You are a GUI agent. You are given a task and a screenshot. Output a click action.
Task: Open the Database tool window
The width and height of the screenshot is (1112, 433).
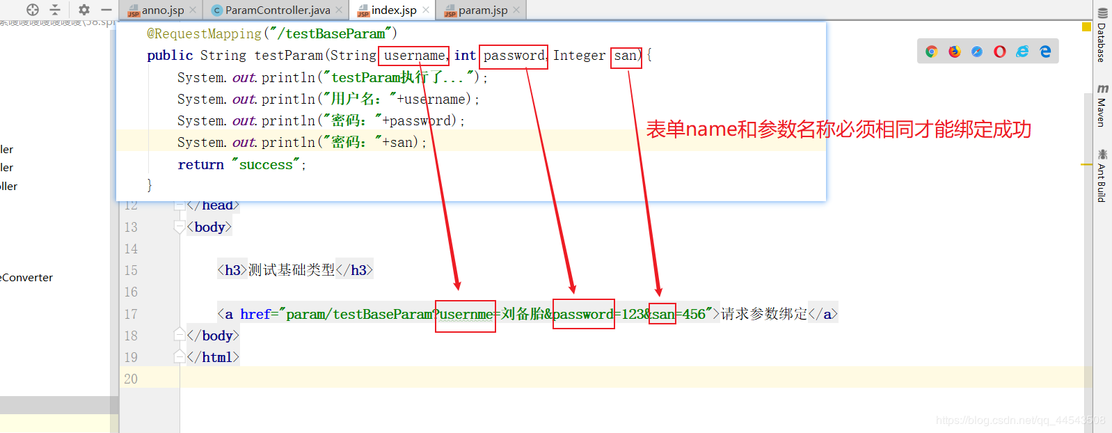1102,35
